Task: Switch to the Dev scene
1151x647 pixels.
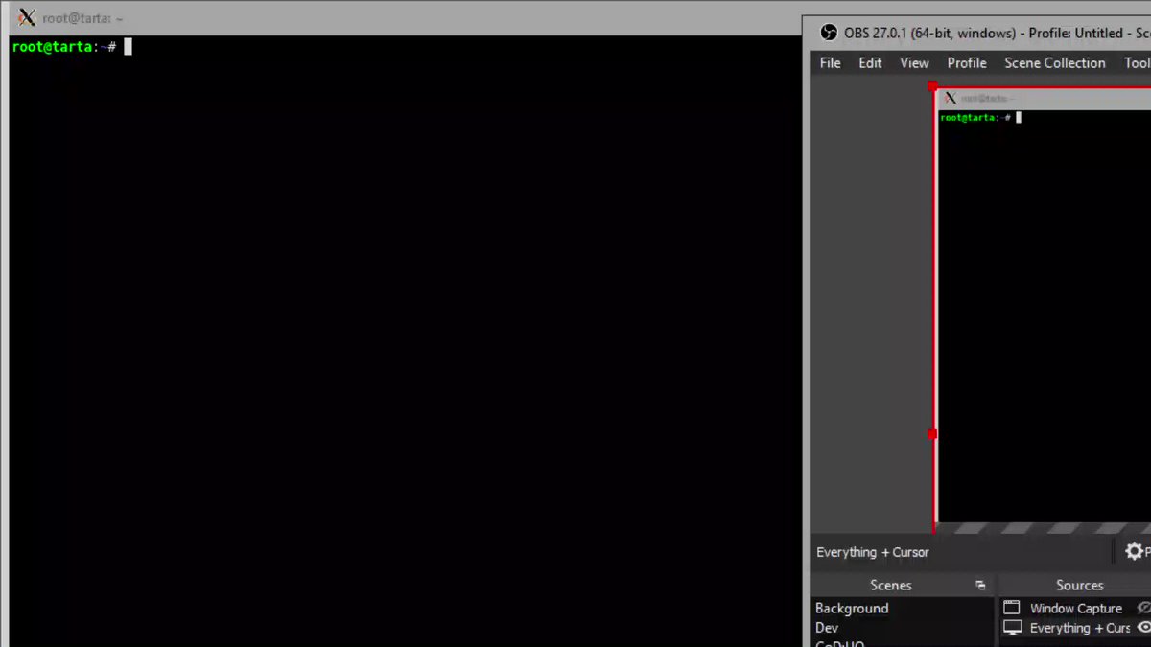Action: [x=827, y=628]
